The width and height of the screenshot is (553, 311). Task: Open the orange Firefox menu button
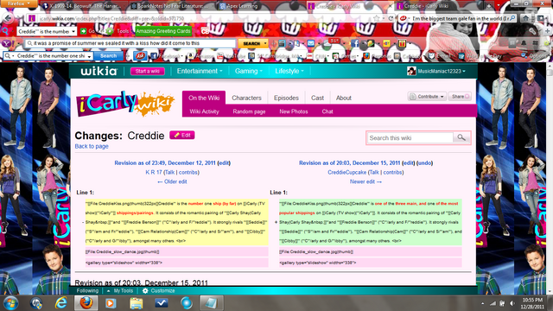(18, 3)
